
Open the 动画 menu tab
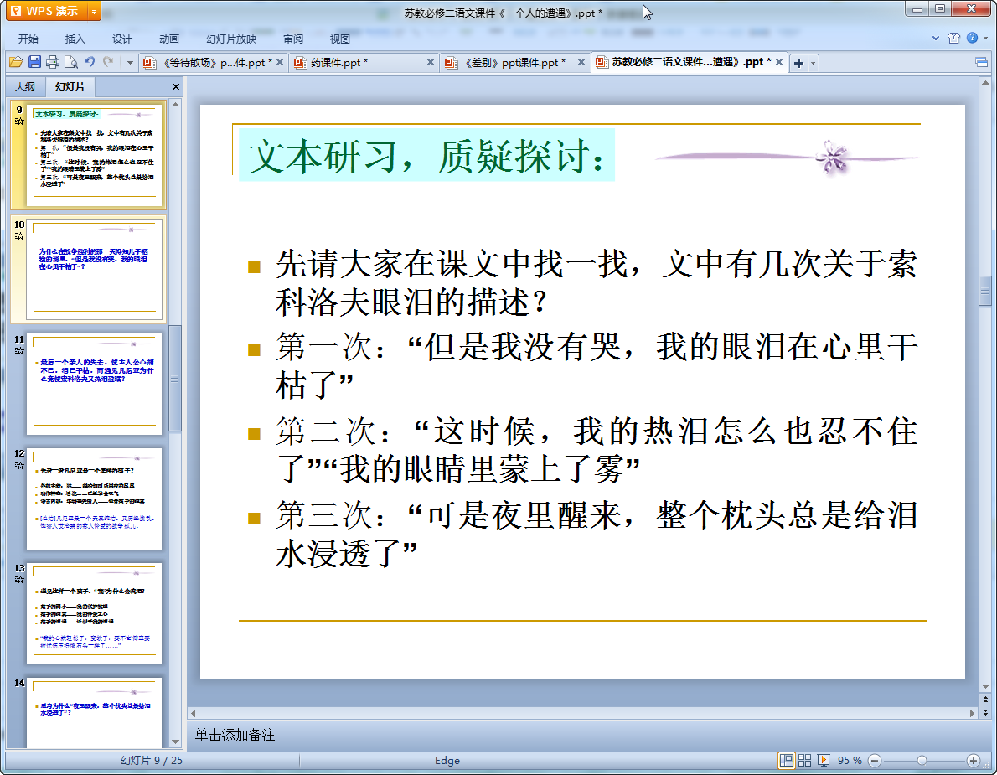pos(168,39)
